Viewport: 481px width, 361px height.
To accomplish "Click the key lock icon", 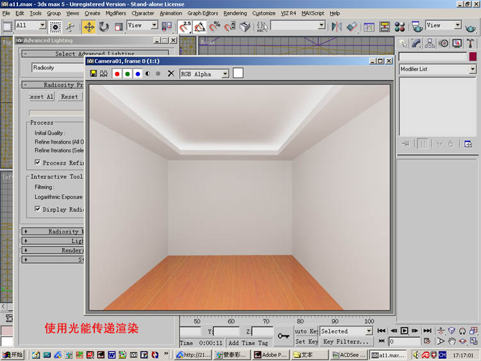I will coord(283,336).
